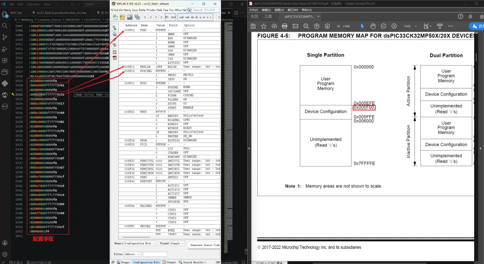Screen dimensions: 484x264
Task: Click Open Project icon in MPLAB toolbar
Action: pos(130,17)
